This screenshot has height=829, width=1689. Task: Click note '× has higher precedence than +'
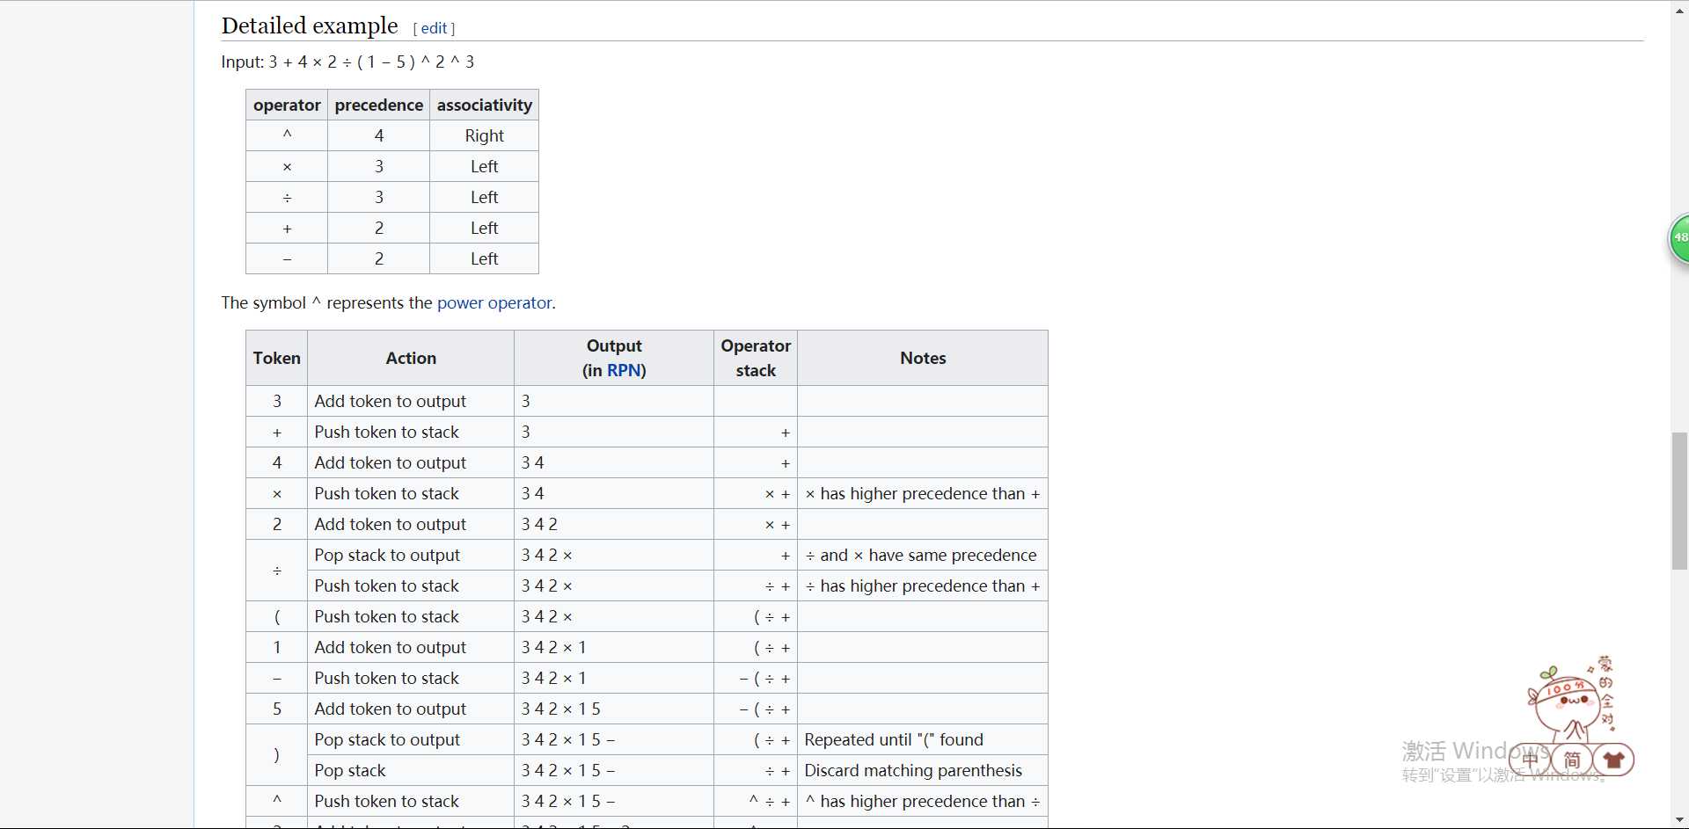click(923, 493)
